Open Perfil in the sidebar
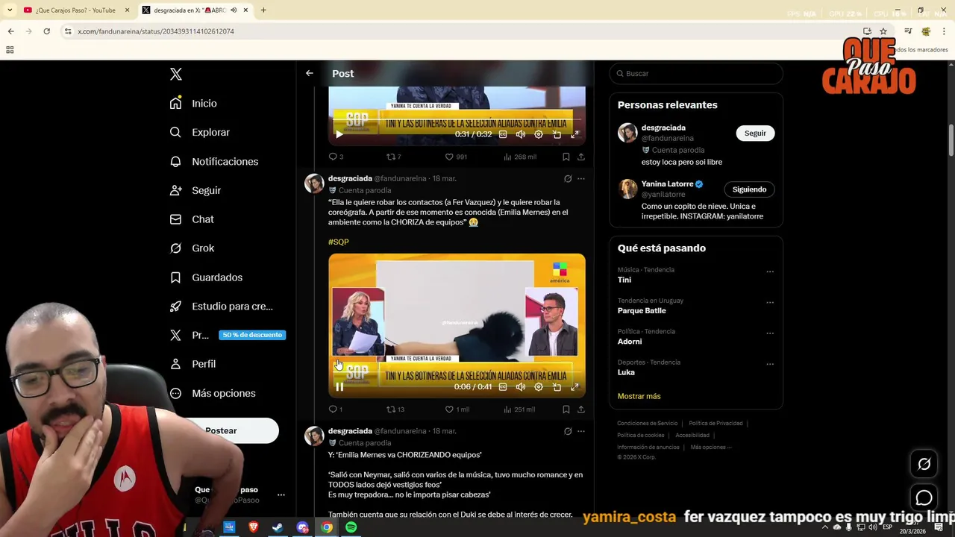 192,364
